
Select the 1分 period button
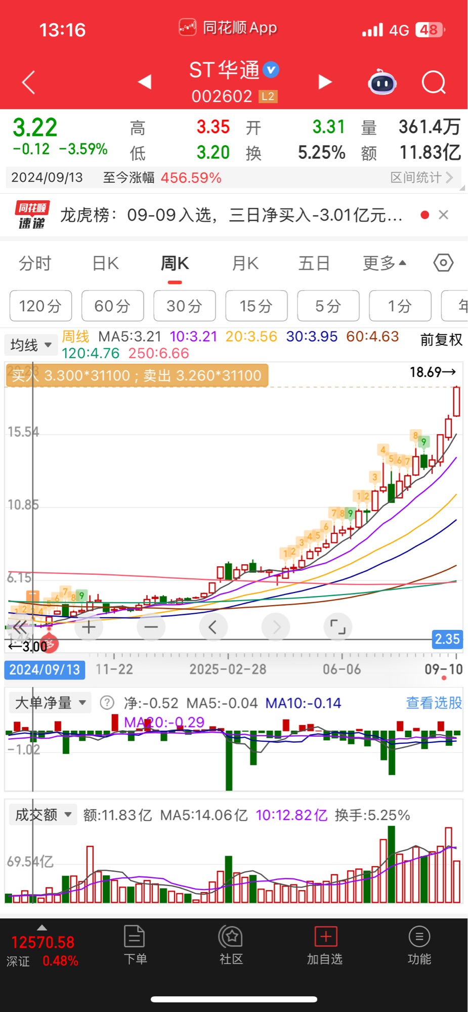tap(400, 306)
